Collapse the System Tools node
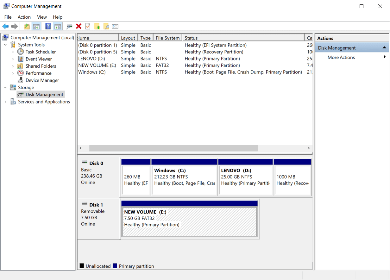The height and width of the screenshot is (280, 390). pos(5,45)
